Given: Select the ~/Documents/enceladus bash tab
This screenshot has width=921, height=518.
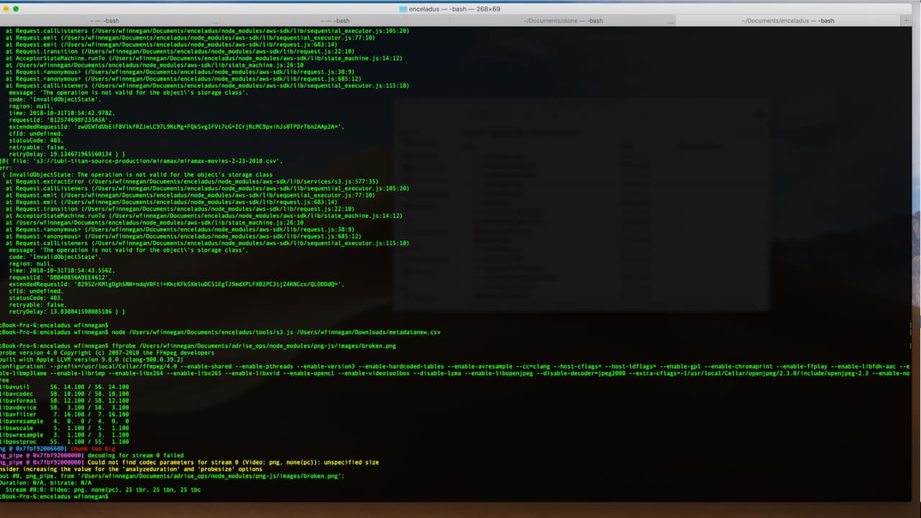Looking at the screenshot, I should tap(788, 21).
